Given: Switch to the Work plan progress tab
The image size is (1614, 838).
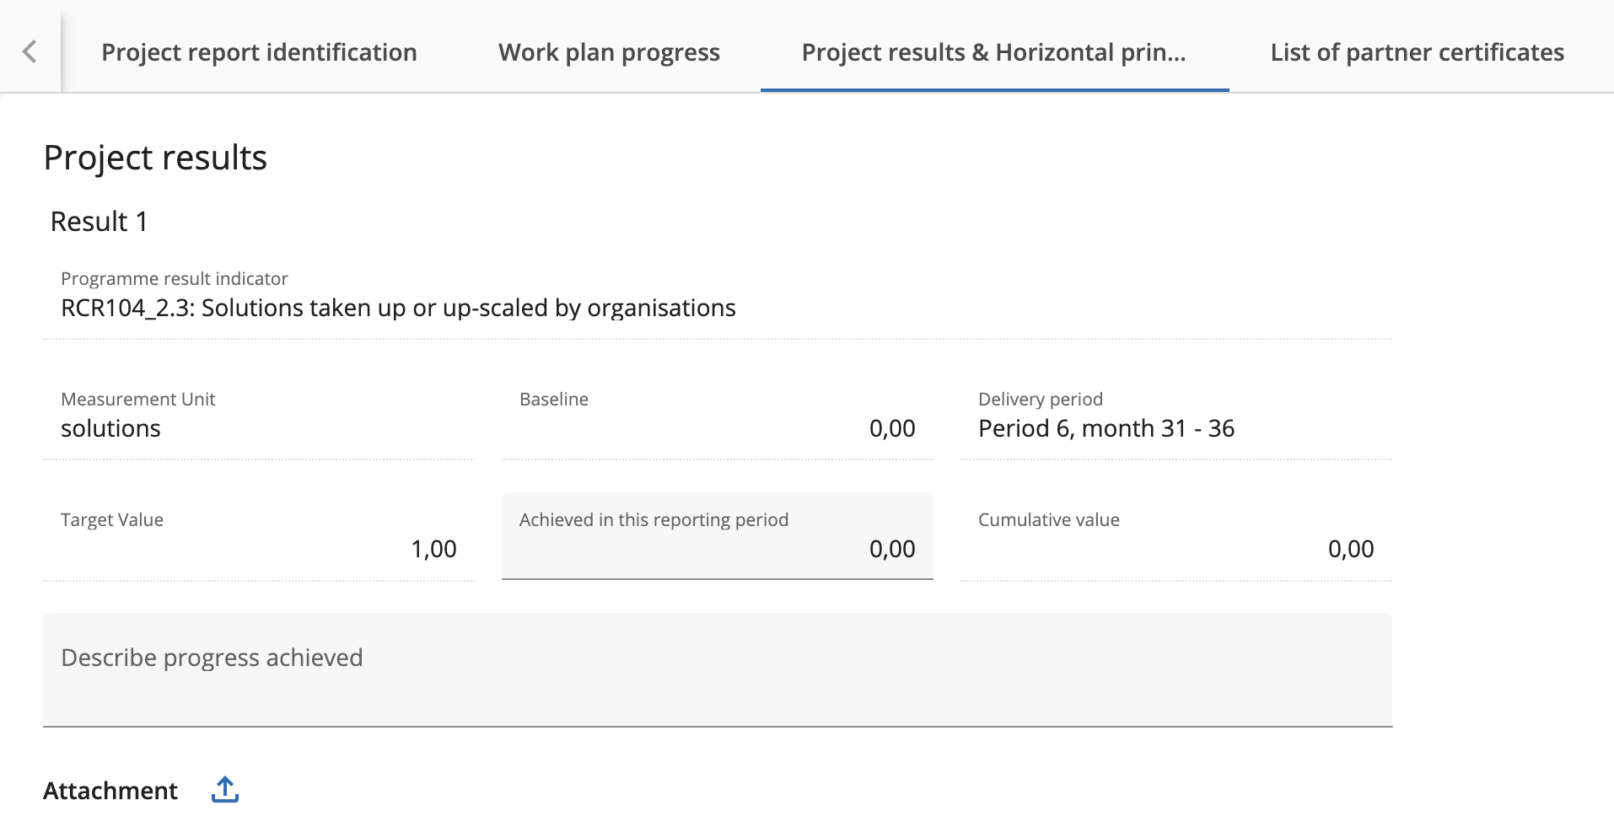Looking at the screenshot, I should click(x=609, y=52).
